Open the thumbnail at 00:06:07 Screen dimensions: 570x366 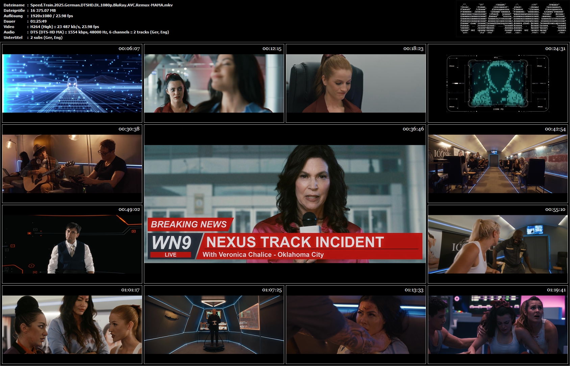coord(72,83)
